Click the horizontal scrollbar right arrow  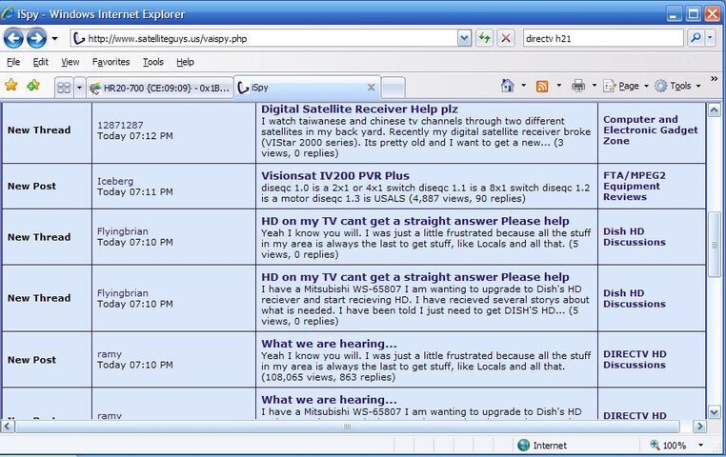coord(699,426)
